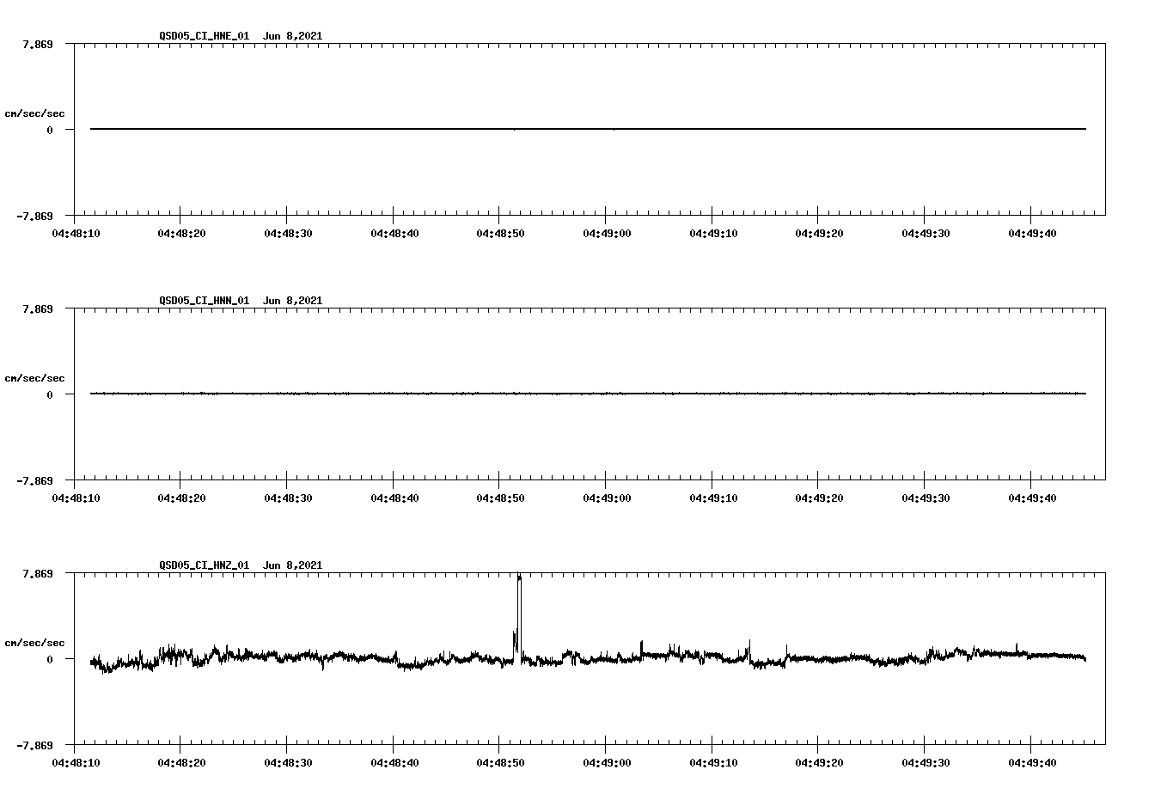
Task: Click the 04:49:10 time label under HNN plot
Action: [713, 498]
